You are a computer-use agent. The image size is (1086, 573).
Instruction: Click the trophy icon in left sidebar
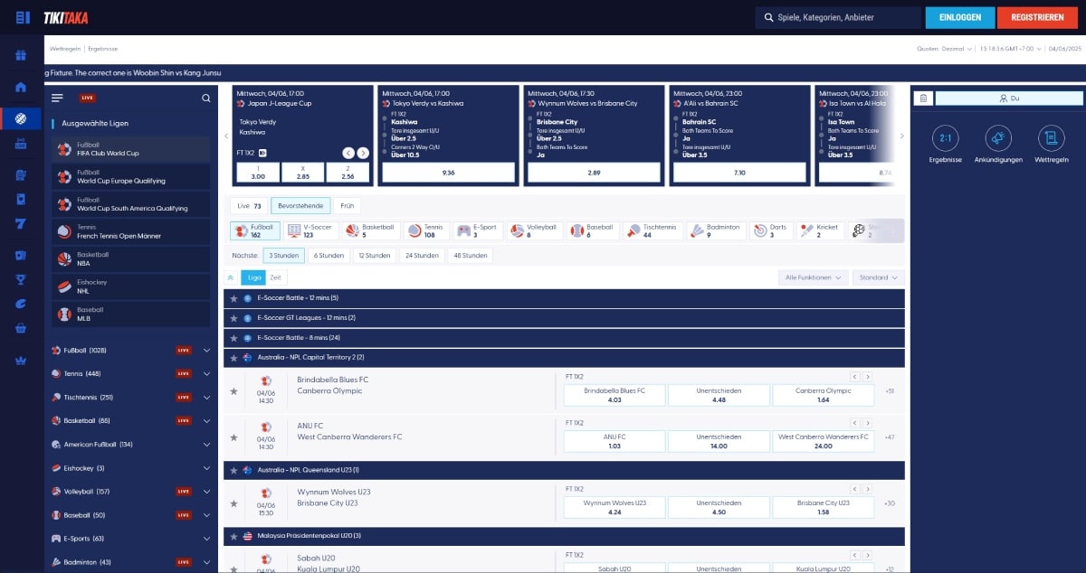(x=22, y=279)
